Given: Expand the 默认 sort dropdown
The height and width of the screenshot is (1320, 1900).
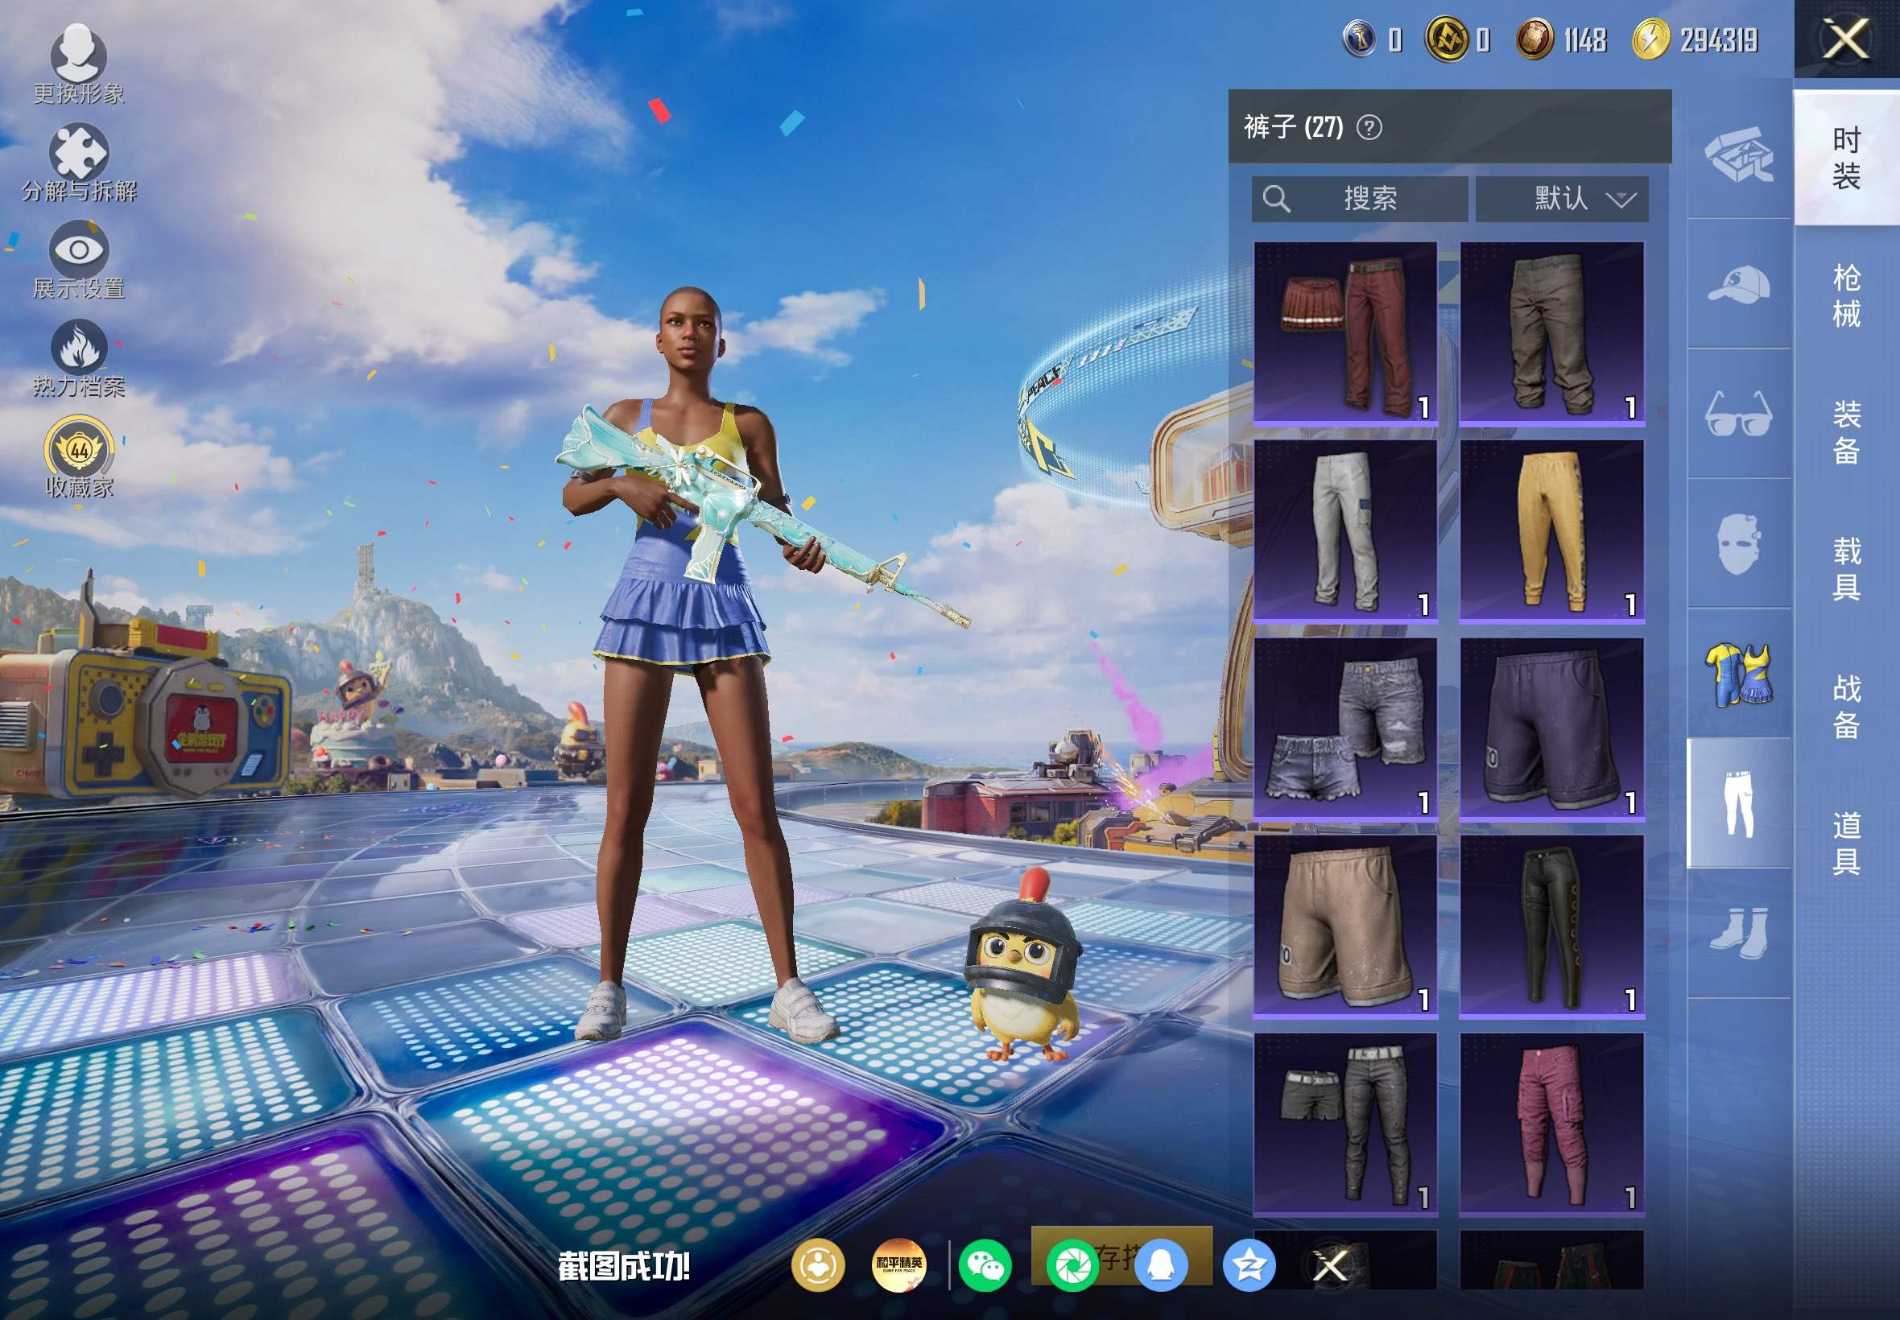Looking at the screenshot, I should point(1562,199).
